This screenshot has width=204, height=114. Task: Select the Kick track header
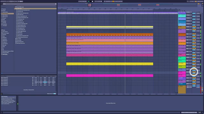point(182,27)
